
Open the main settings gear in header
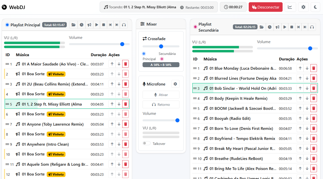(x=303, y=7)
